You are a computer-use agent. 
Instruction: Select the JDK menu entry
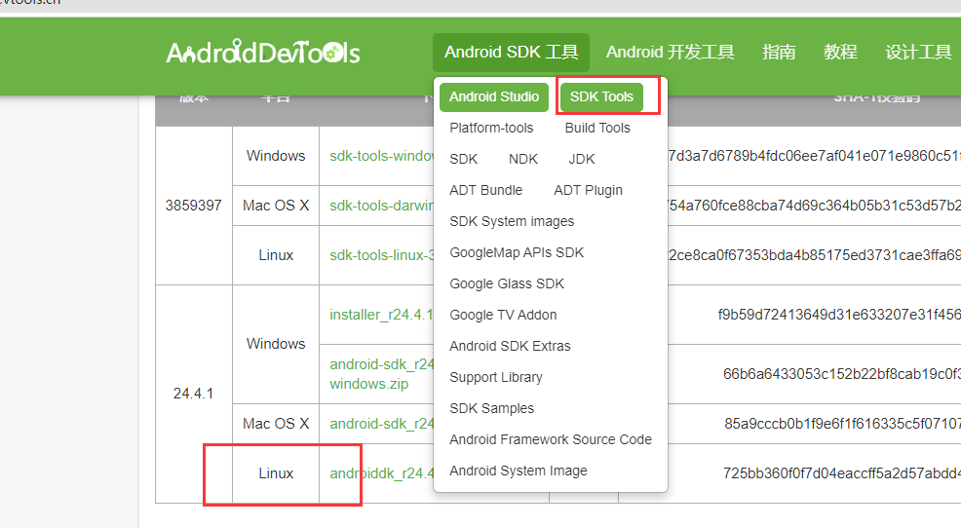(x=582, y=159)
